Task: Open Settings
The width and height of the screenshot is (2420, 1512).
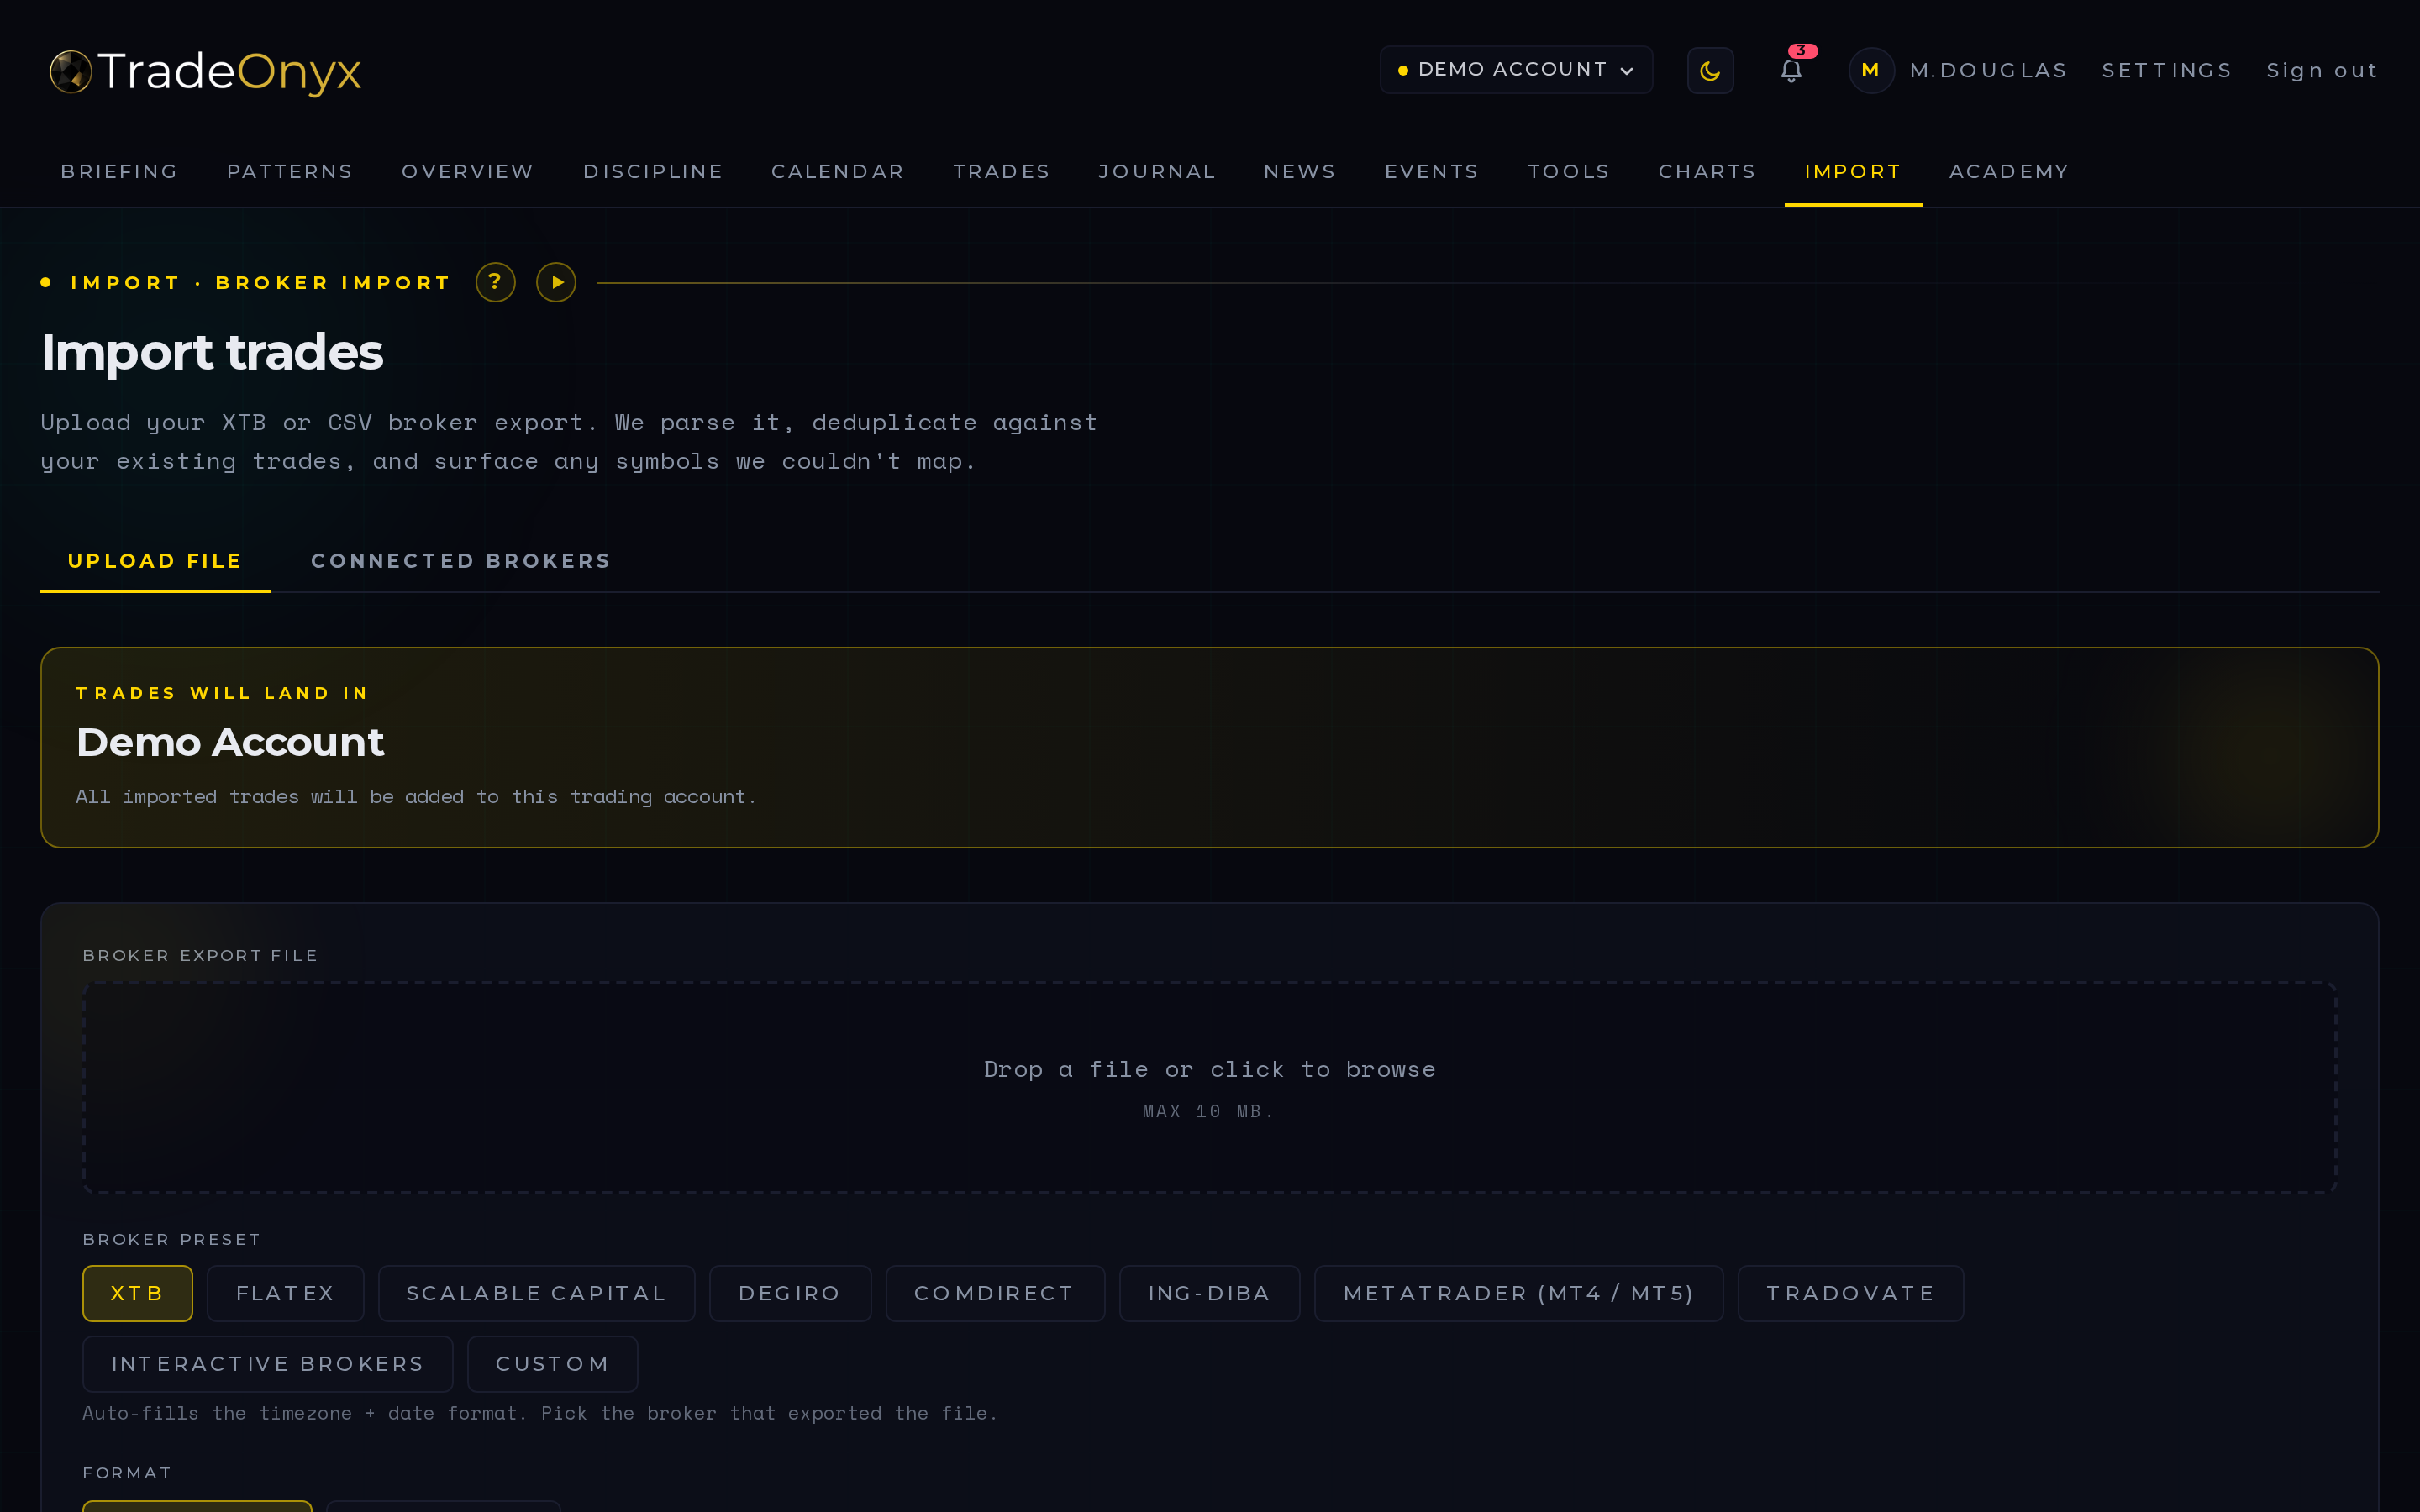Action: [x=2167, y=71]
